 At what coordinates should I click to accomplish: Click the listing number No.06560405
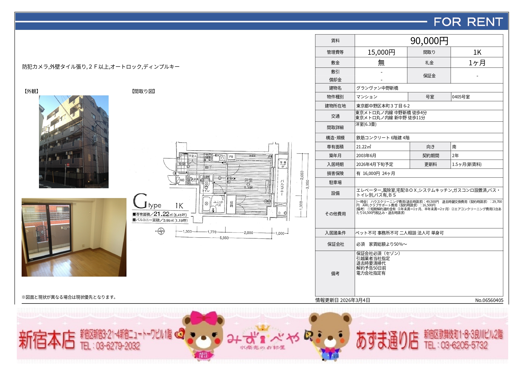[x=489, y=300]
